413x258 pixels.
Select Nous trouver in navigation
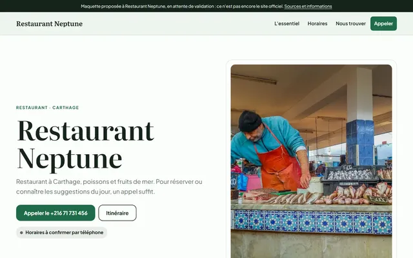pos(350,23)
